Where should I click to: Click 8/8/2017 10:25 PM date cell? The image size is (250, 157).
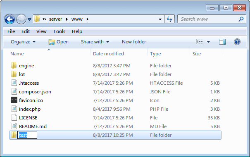click(x=113, y=135)
